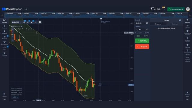The width and height of the screenshot is (192, 108).
Task: Open the Market shopping cart section
Action: (4, 37)
